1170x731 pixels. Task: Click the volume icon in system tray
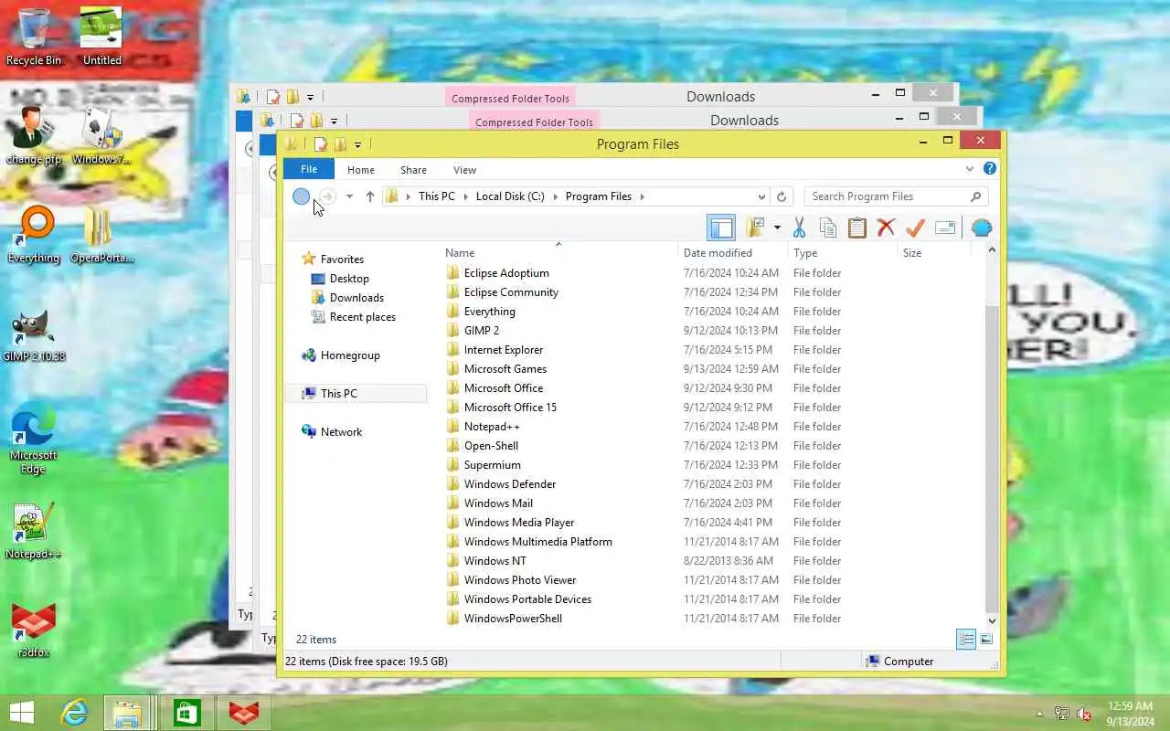1085,714
